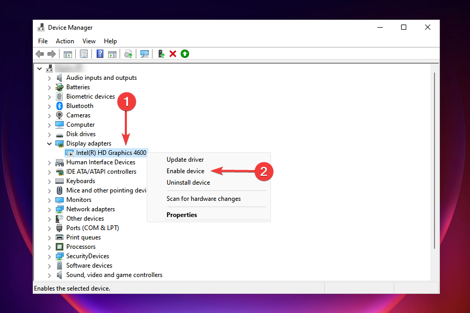470x313 pixels.
Task: Click the blue Help question-mark icon
Action: pos(100,54)
